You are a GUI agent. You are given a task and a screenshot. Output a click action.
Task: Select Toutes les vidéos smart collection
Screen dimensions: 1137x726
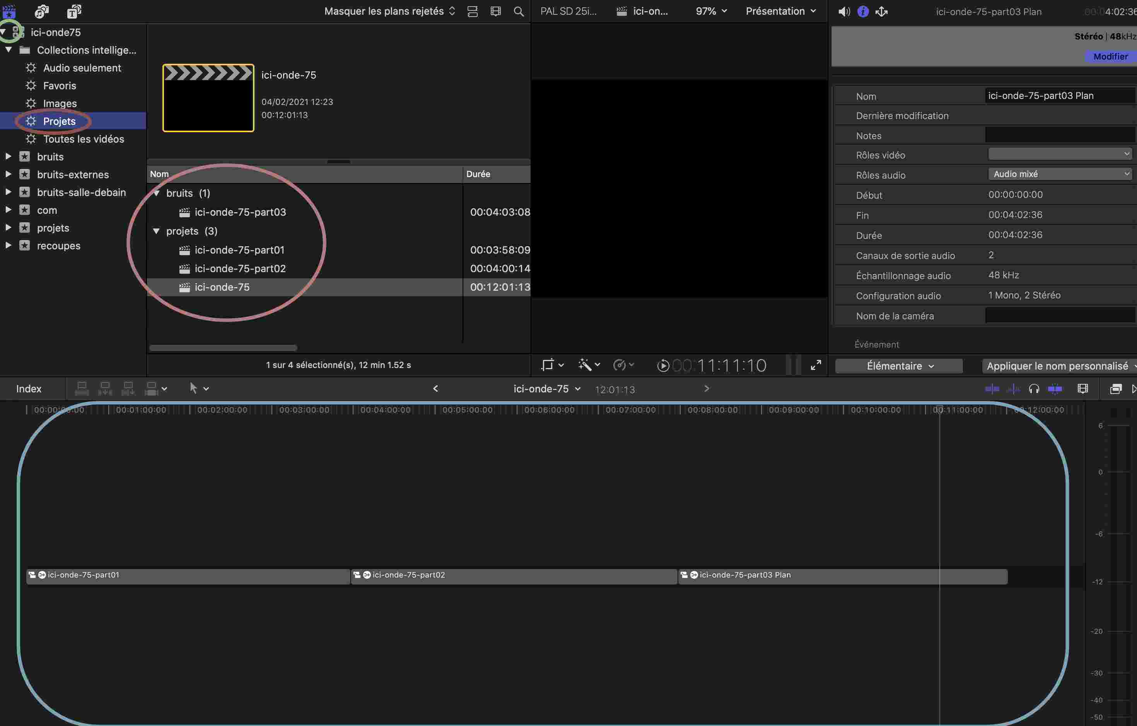(83, 139)
